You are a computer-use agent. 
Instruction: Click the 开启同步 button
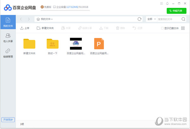point(8,120)
